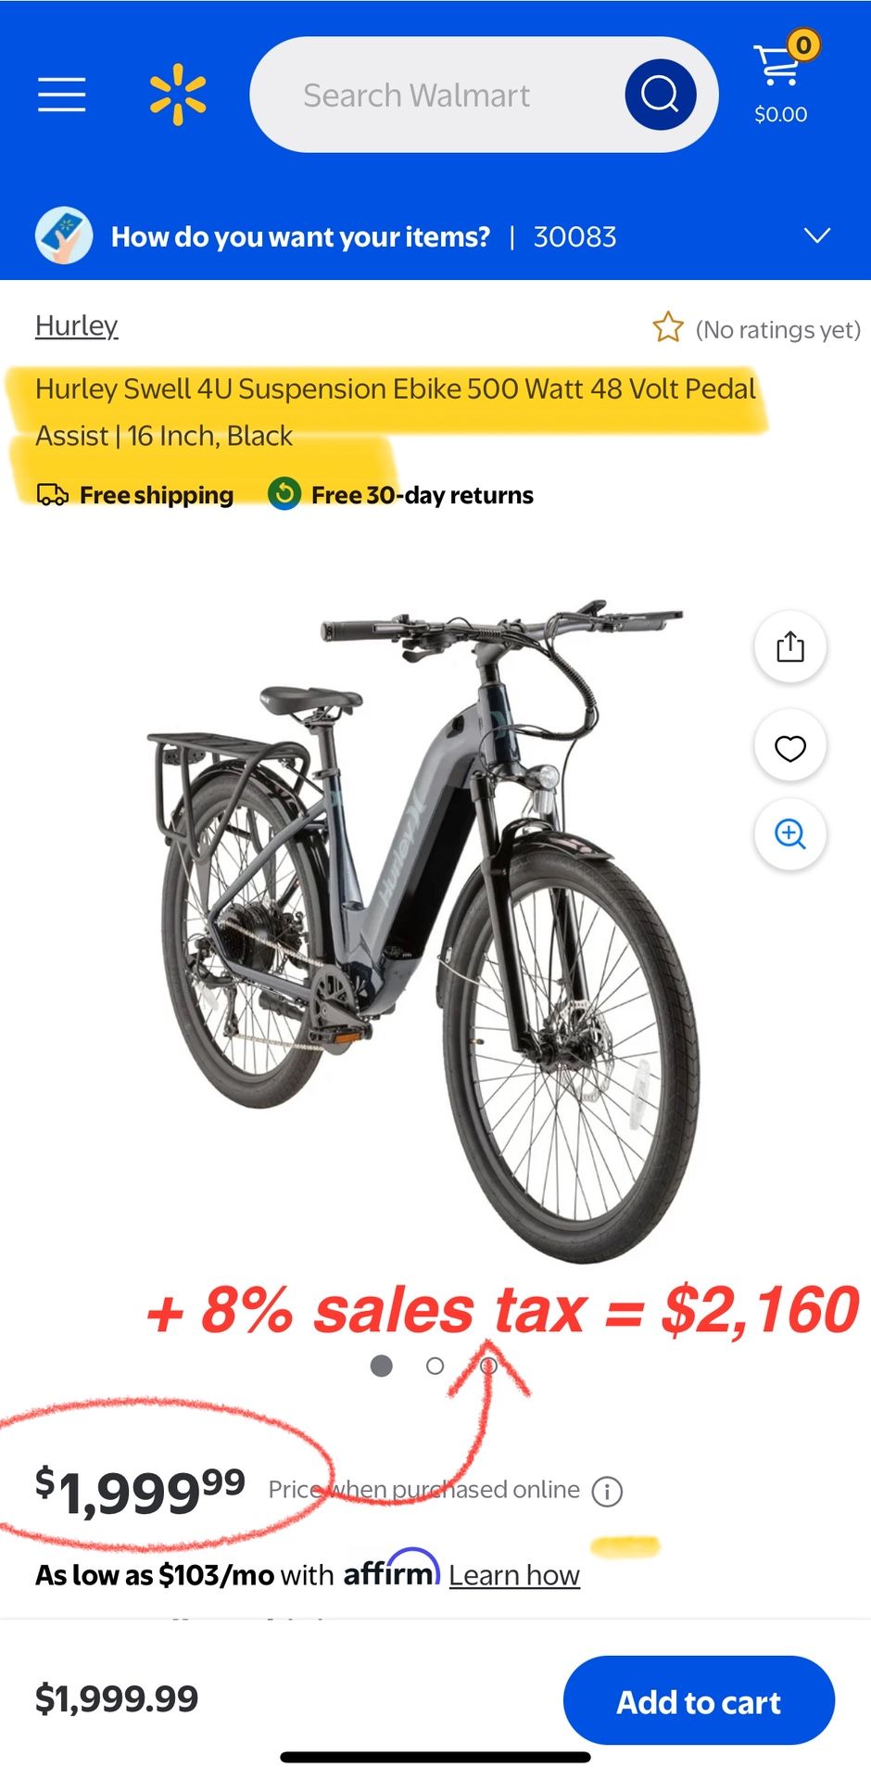
Task: Select the first image carousel dot
Action: click(381, 1366)
